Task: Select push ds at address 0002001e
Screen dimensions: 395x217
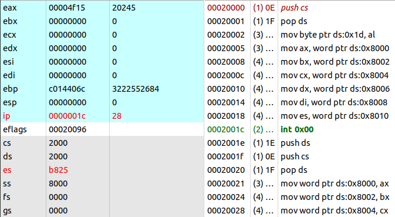Action: point(295,143)
